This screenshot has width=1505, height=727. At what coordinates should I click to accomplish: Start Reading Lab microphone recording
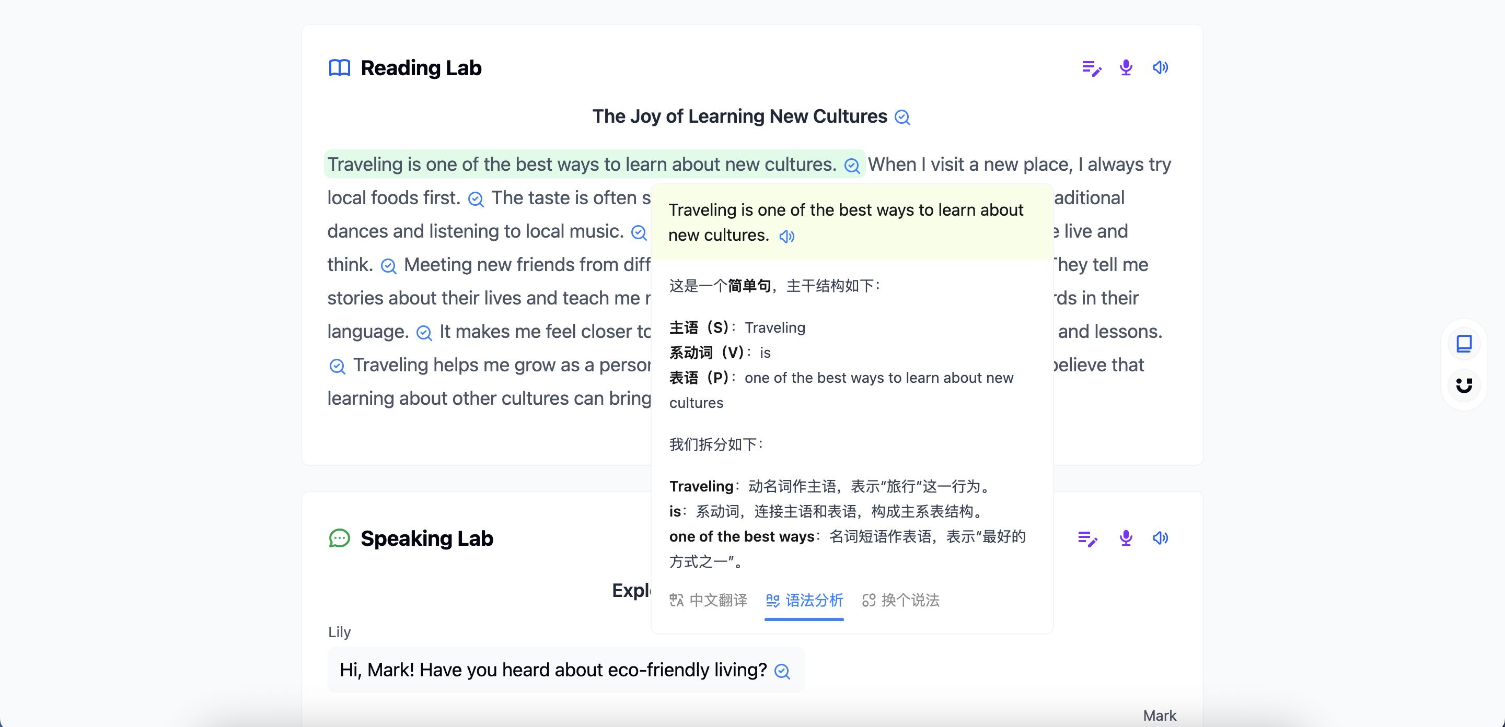tap(1126, 68)
